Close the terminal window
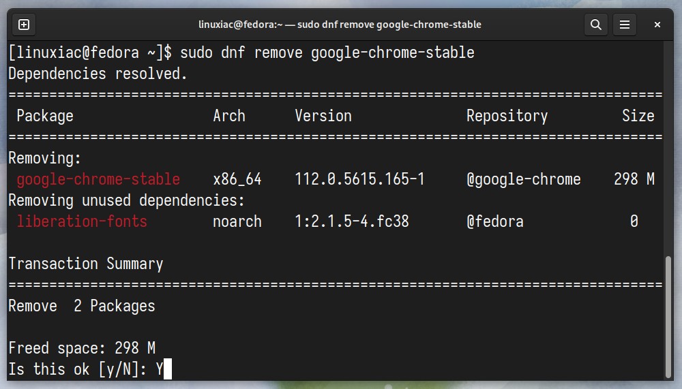Viewport: 682px width, 389px height. 657,25
